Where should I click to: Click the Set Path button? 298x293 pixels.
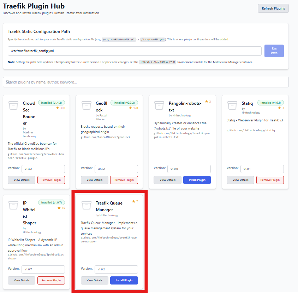274,51
